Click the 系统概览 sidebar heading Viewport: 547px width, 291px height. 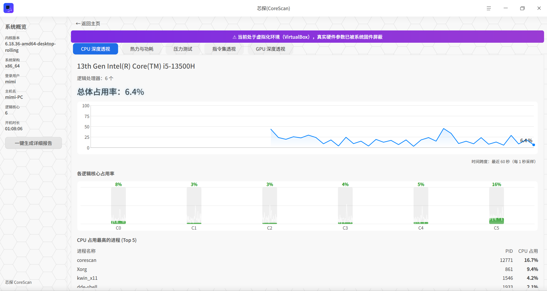16,27
